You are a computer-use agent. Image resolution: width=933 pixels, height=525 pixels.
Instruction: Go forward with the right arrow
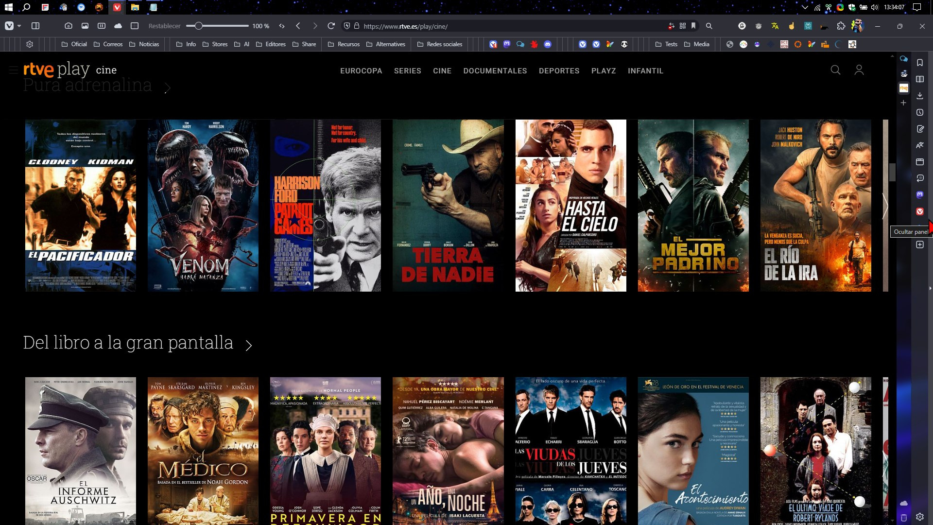tap(315, 26)
